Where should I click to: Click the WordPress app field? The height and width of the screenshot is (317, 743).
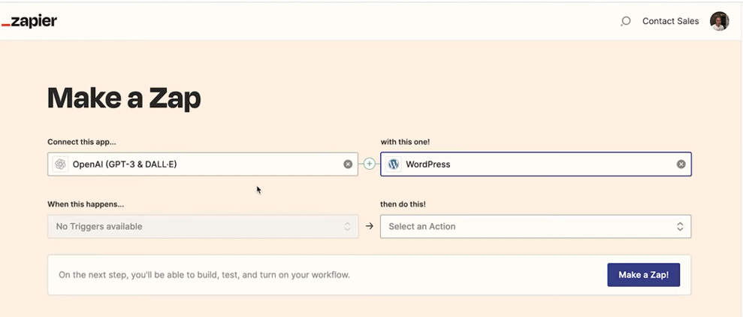coord(536,165)
